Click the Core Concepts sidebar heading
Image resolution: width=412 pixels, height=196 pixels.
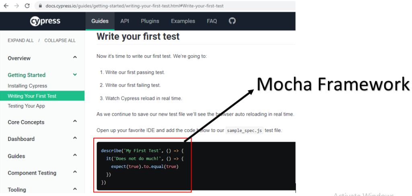click(26, 122)
